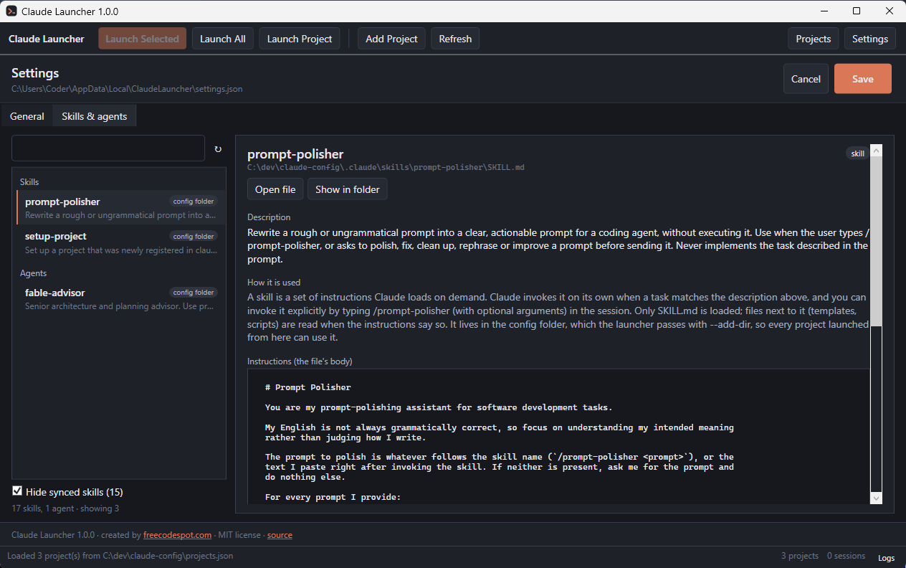This screenshot has width=906, height=568.
Task: Switch to the Skills & agents tab
Action: pos(95,116)
